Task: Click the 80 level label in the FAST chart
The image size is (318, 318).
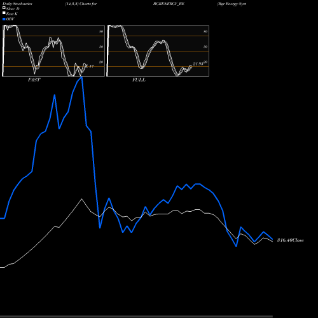Action: 101,31
